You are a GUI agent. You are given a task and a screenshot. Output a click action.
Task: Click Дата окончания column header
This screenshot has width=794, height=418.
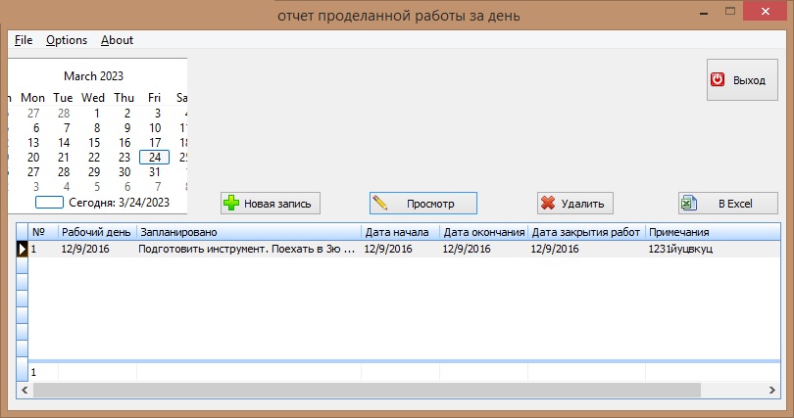483,232
